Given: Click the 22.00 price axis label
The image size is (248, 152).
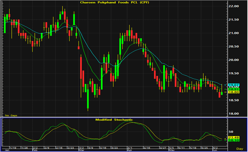Looking at the screenshot, I should click(234, 6).
